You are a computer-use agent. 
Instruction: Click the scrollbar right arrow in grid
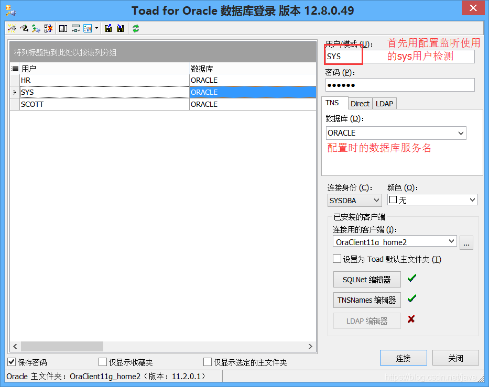[x=310, y=346]
